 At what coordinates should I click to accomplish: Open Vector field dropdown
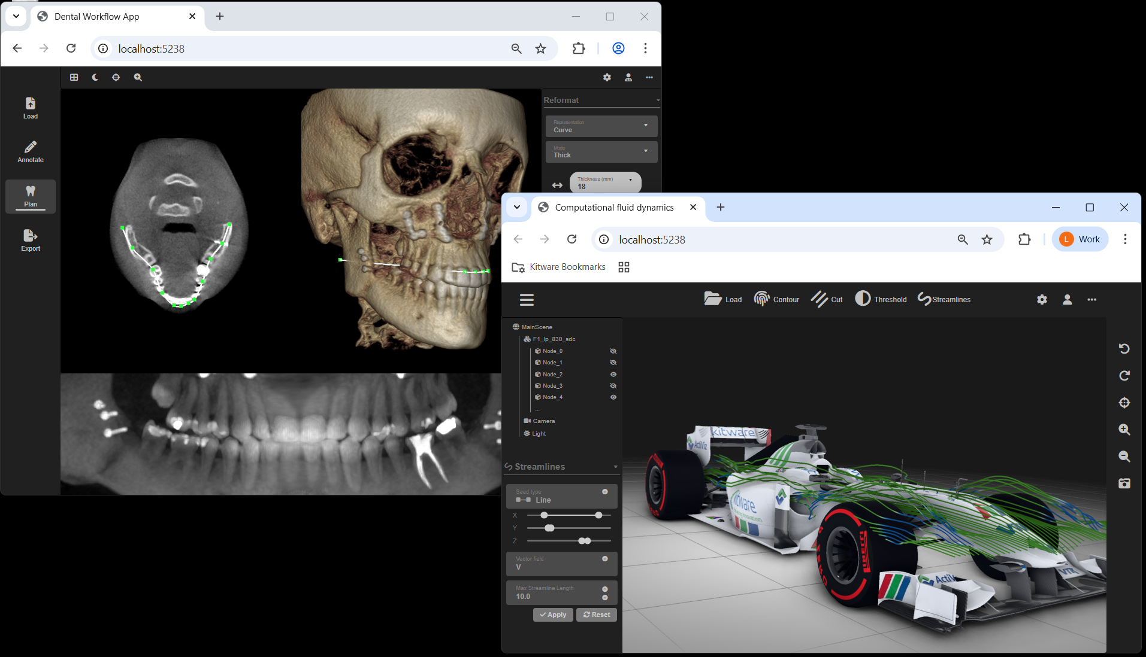(562, 564)
